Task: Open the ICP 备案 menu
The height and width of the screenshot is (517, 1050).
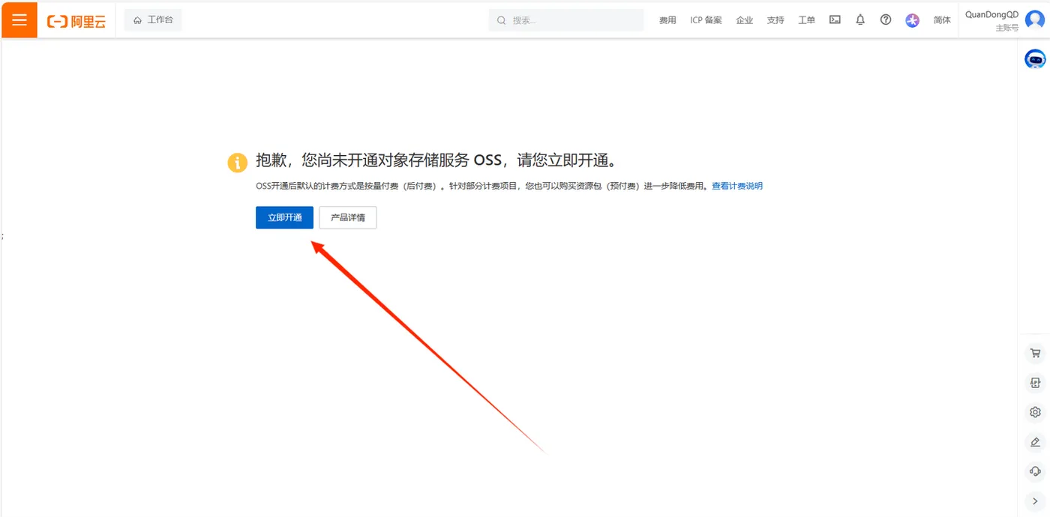Action: [706, 20]
